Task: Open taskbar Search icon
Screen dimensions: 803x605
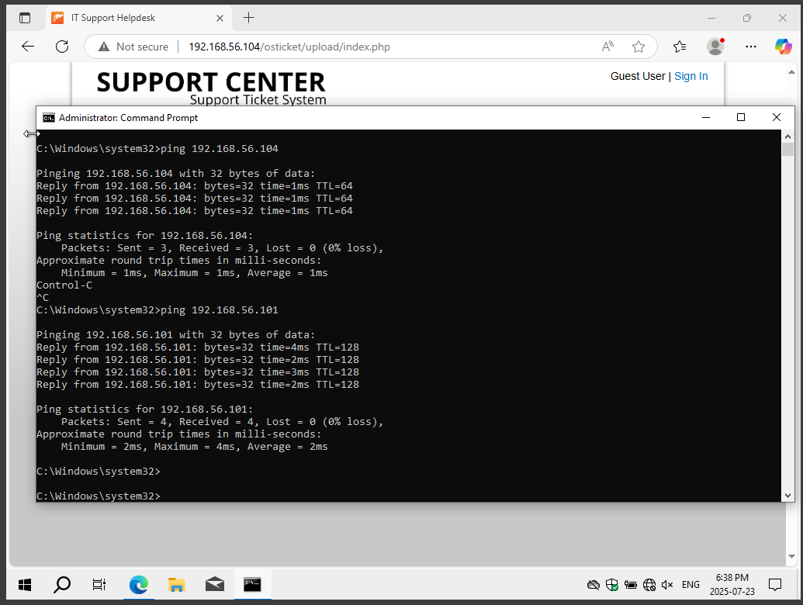Action: (x=62, y=585)
